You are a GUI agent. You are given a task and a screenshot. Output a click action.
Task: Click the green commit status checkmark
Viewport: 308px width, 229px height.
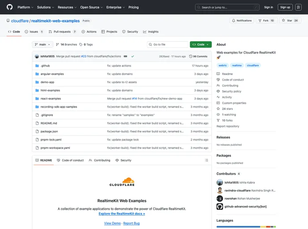click(x=133, y=56)
